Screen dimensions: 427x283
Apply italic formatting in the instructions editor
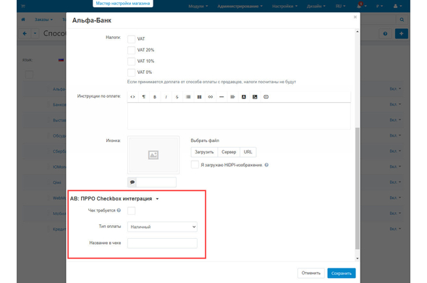[x=166, y=97]
